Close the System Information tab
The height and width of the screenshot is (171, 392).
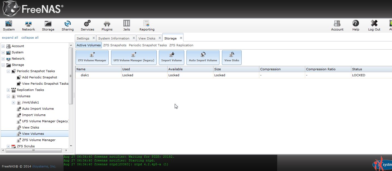click(134, 38)
